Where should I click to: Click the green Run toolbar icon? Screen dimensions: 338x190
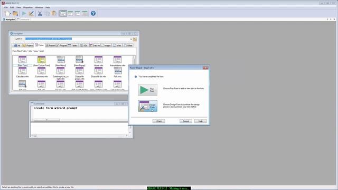coord(24,13)
